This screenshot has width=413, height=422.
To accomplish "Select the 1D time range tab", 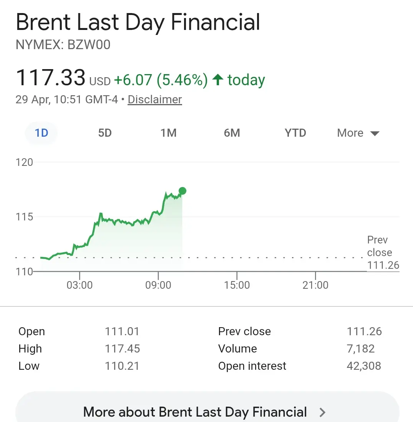I will (x=41, y=133).
